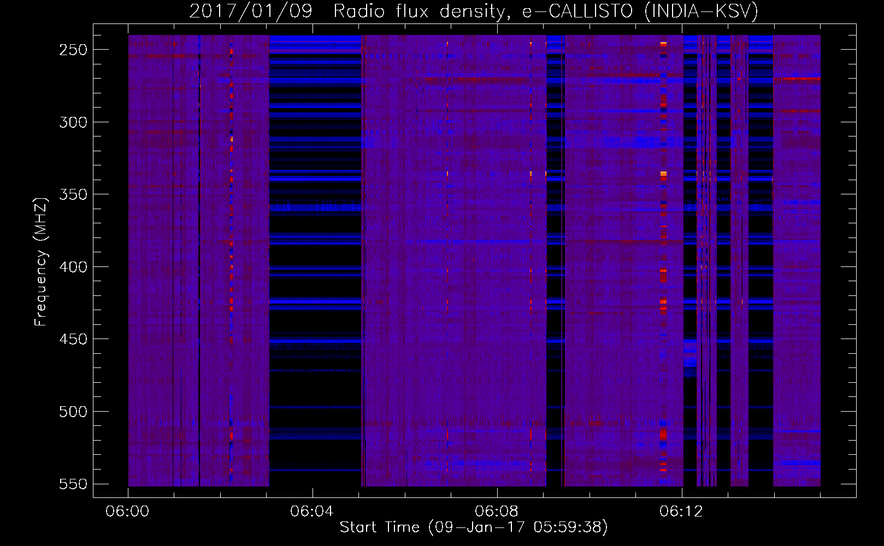
Task: Click the 06:00 time tick label
Action: (127, 512)
